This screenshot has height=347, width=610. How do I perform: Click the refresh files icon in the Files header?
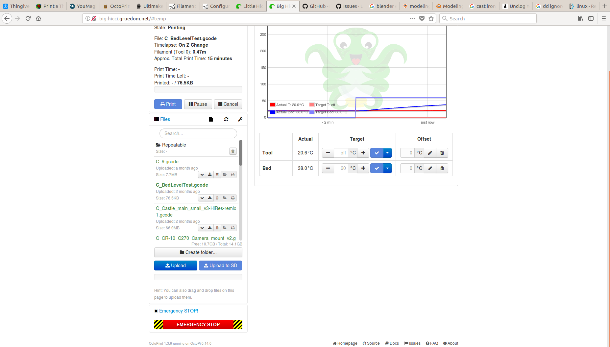click(226, 119)
